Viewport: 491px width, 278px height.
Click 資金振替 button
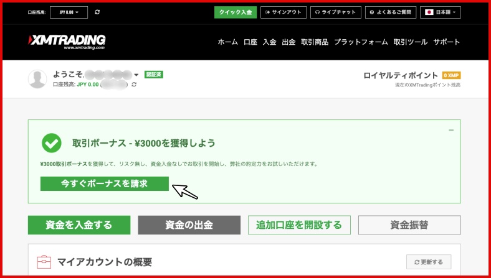409,225
